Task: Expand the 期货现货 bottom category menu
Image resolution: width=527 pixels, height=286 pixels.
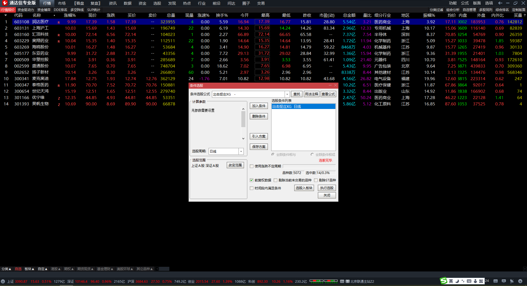Action: click(x=85, y=269)
